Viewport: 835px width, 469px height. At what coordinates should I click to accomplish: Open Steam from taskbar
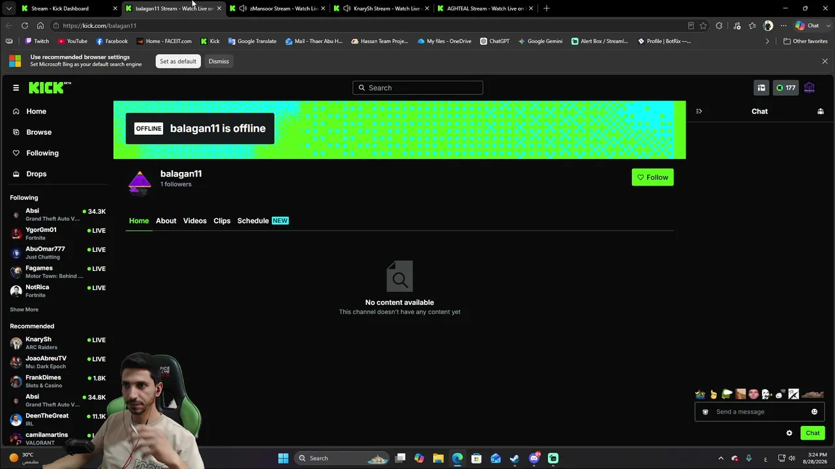(x=515, y=458)
